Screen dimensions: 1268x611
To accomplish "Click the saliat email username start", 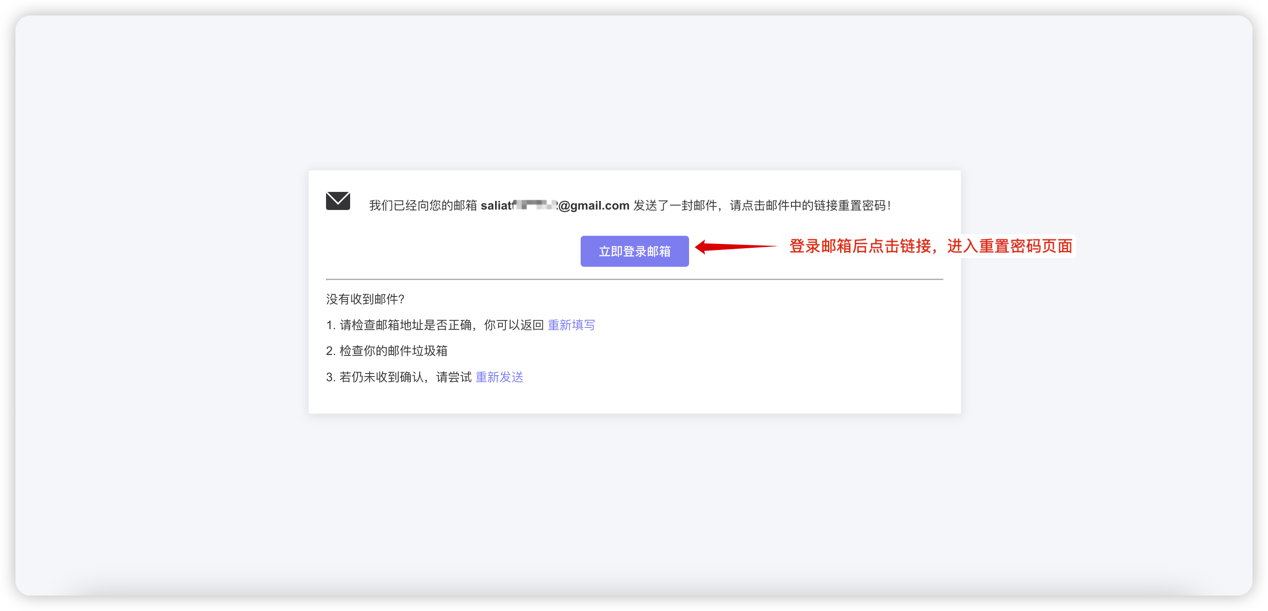I will click(x=496, y=205).
